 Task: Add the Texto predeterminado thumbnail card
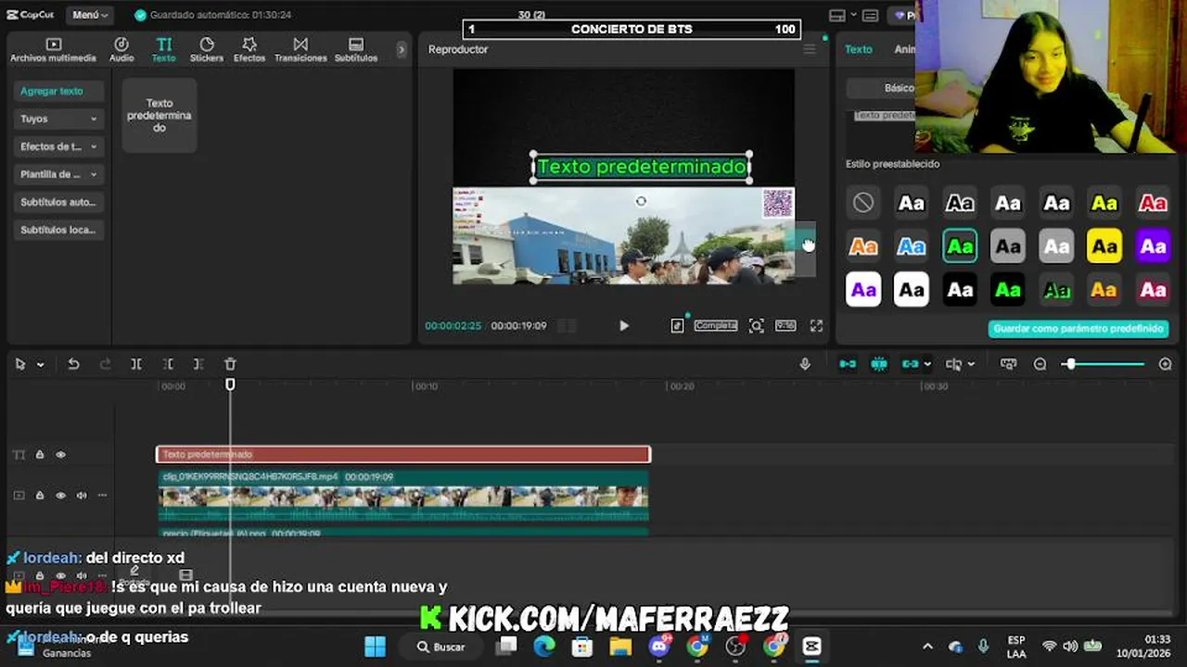tap(160, 115)
